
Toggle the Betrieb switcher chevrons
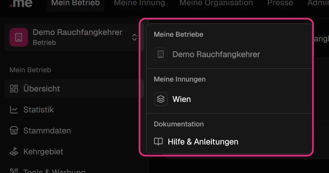pos(134,37)
